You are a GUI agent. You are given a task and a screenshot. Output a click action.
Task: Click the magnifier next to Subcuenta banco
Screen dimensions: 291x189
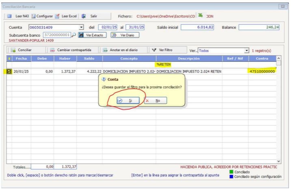[x=73, y=35]
